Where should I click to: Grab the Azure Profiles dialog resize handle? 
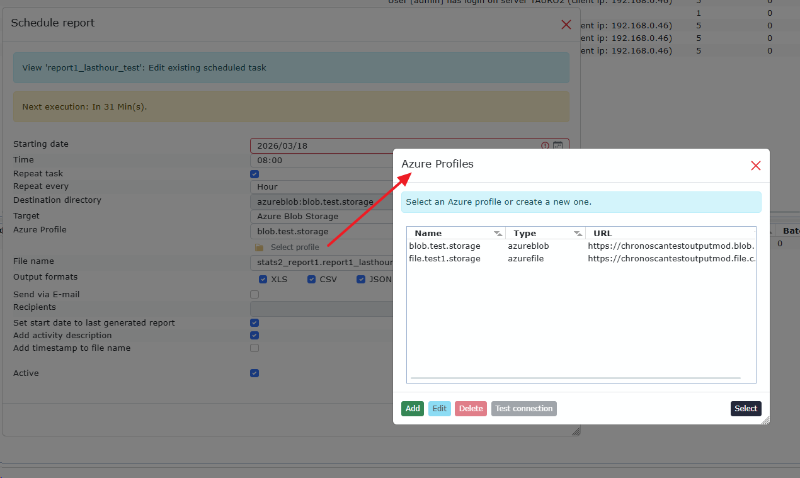coord(765,420)
